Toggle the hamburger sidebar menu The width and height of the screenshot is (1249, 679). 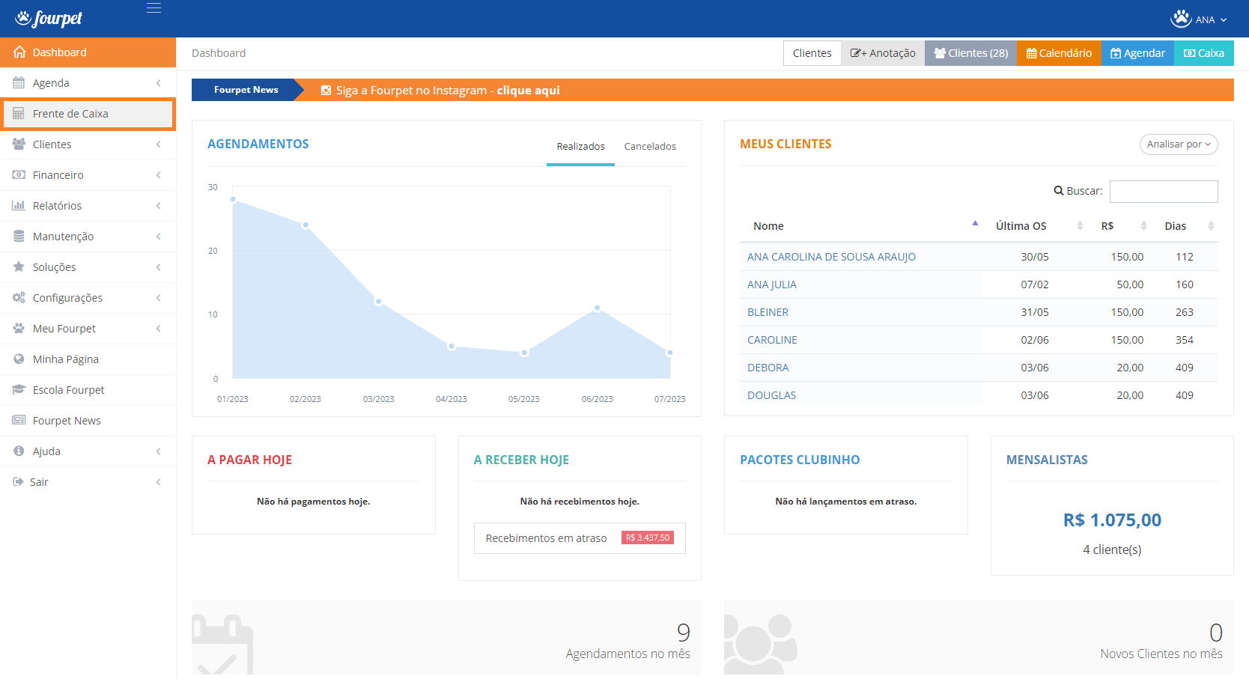pyautogui.click(x=154, y=8)
